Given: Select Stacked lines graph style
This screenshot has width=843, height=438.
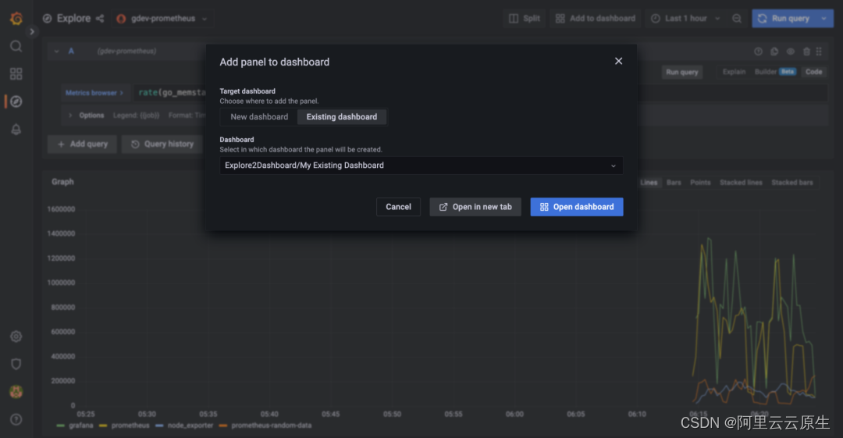Looking at the screenshot, I should tap(741, 183).
